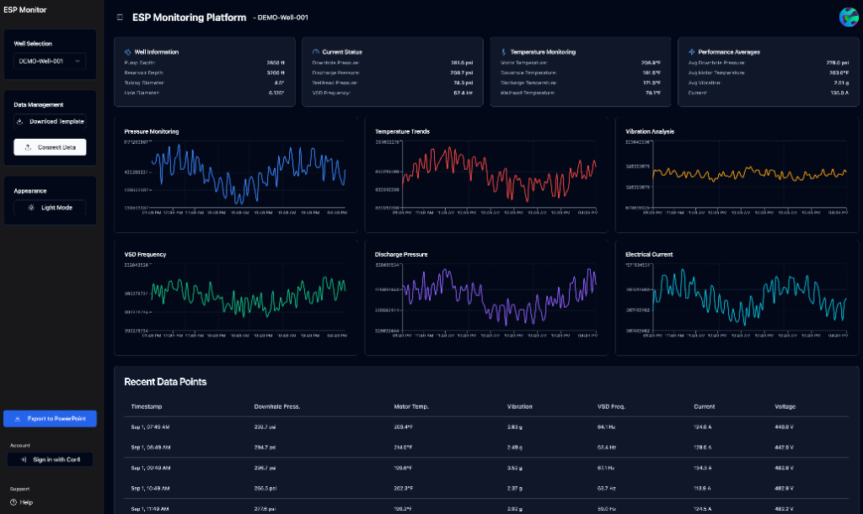Screen dimensions: 863x514
Task: Click the Temperature Trends chart
Action: [486, 175]
